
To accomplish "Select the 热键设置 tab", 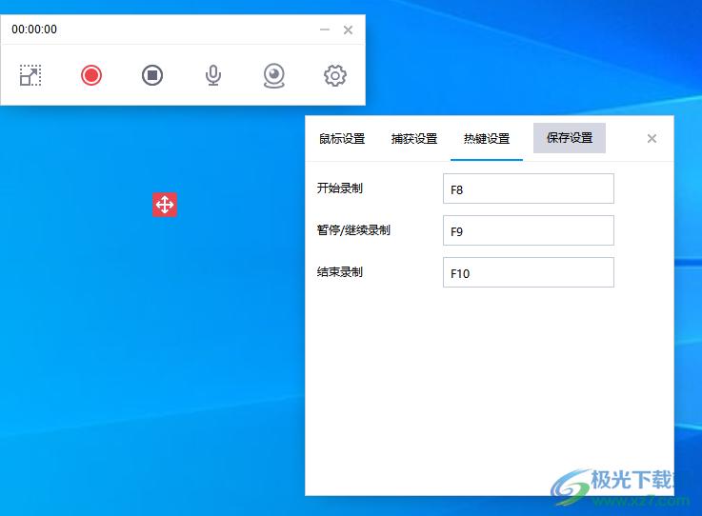I will (x=487, y=139).
